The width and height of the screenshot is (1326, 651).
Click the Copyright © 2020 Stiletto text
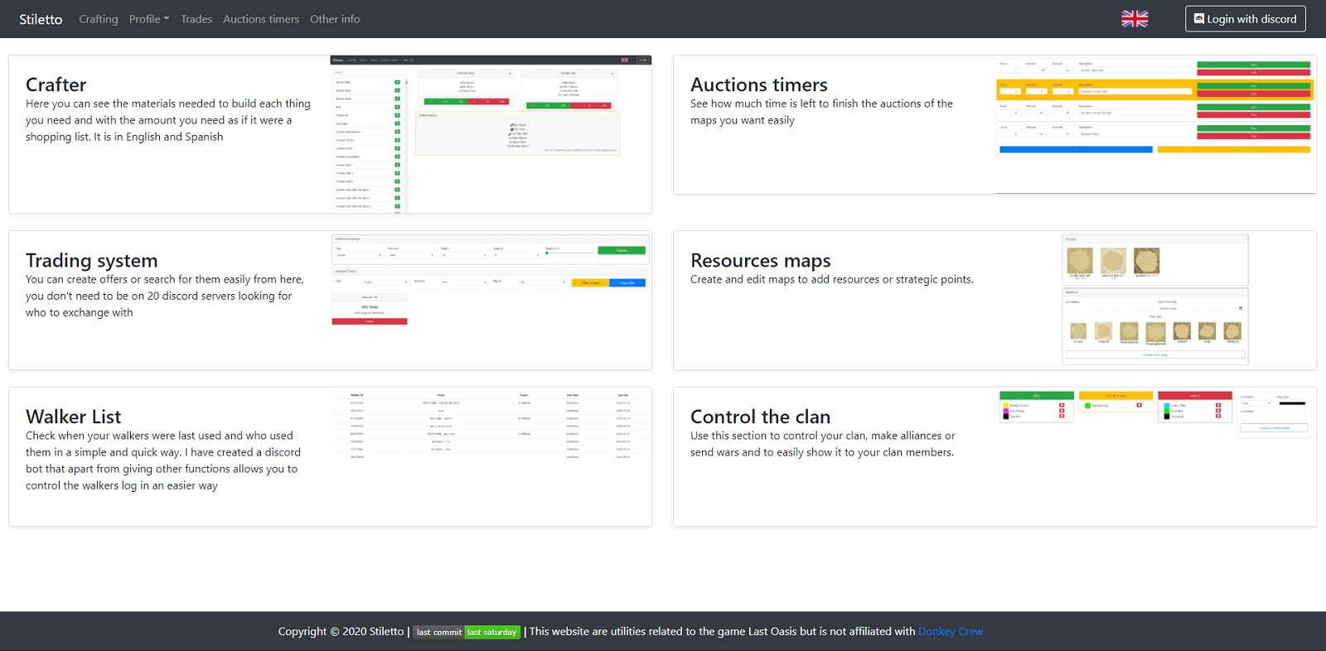tap(341, 631)
